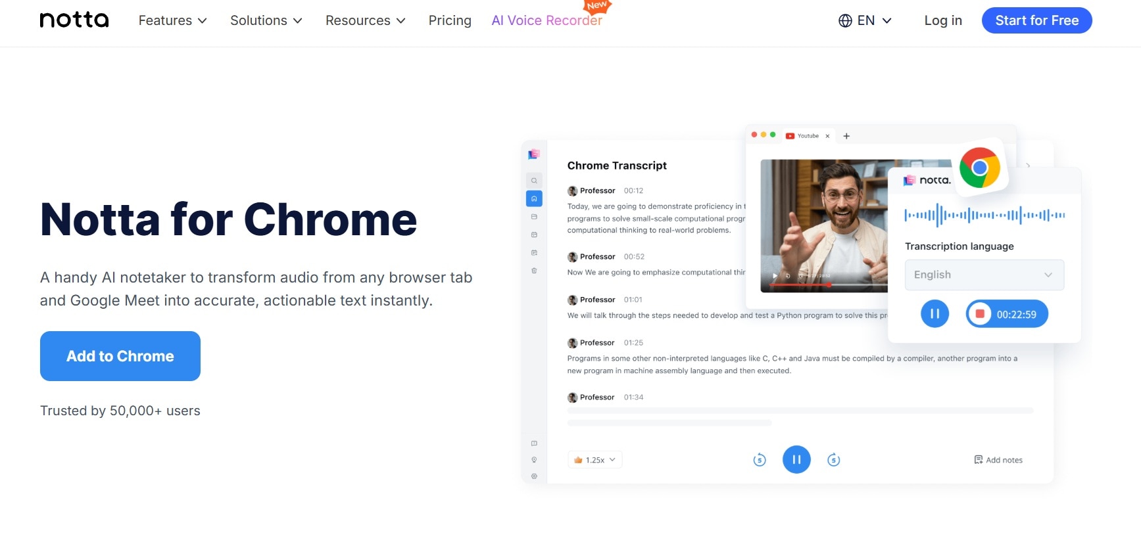Screen dimensions: 1141x546
Task: Pause playback in the transcript player bar
Action: (x=796, y=459)
